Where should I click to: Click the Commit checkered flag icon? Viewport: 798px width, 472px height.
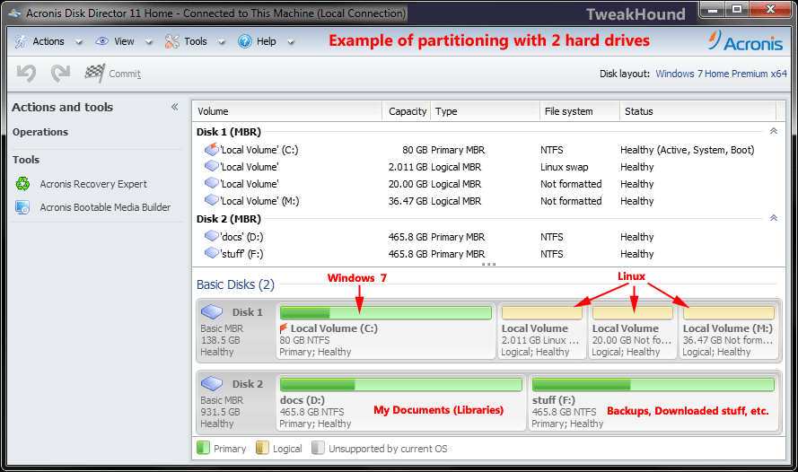tap(94, 74)
